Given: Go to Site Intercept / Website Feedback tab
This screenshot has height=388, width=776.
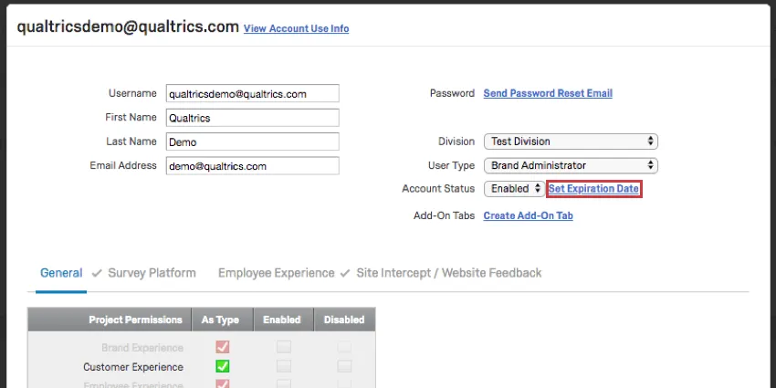Looking at the screenshot, I should pyautogui.click(x=447, y=273).
